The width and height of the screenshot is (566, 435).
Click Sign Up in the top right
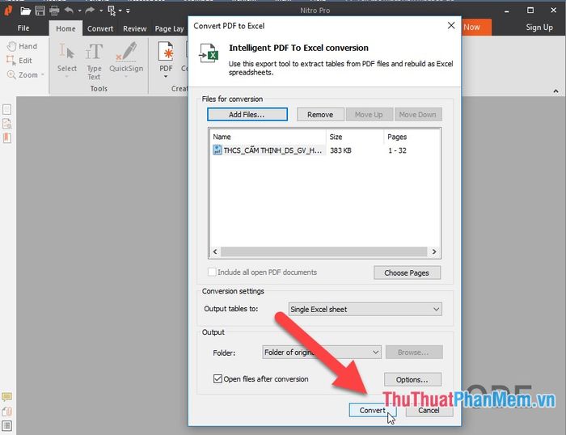(539, 27)
